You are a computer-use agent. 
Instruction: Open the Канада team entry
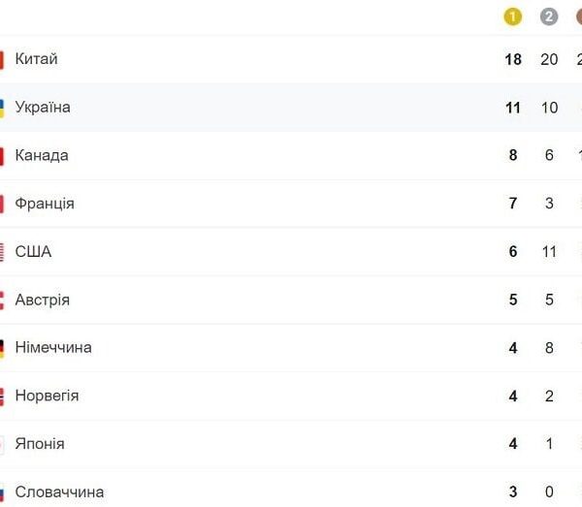click(42, 156)
